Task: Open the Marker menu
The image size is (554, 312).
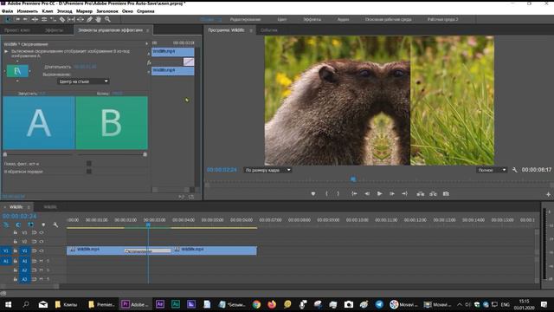Action: [84, 11]
